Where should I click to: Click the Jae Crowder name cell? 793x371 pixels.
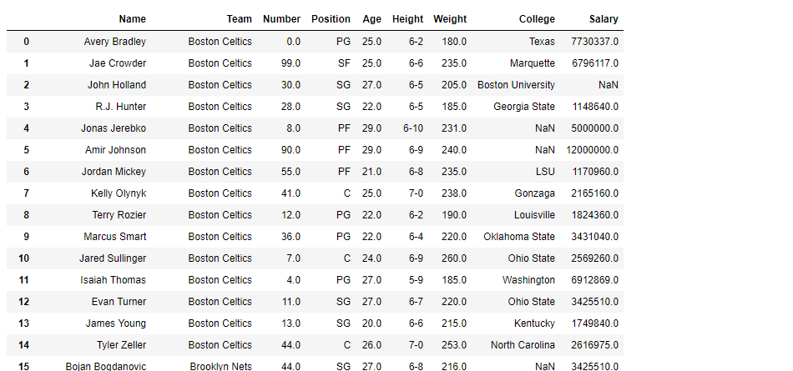(x=118, y=63)
